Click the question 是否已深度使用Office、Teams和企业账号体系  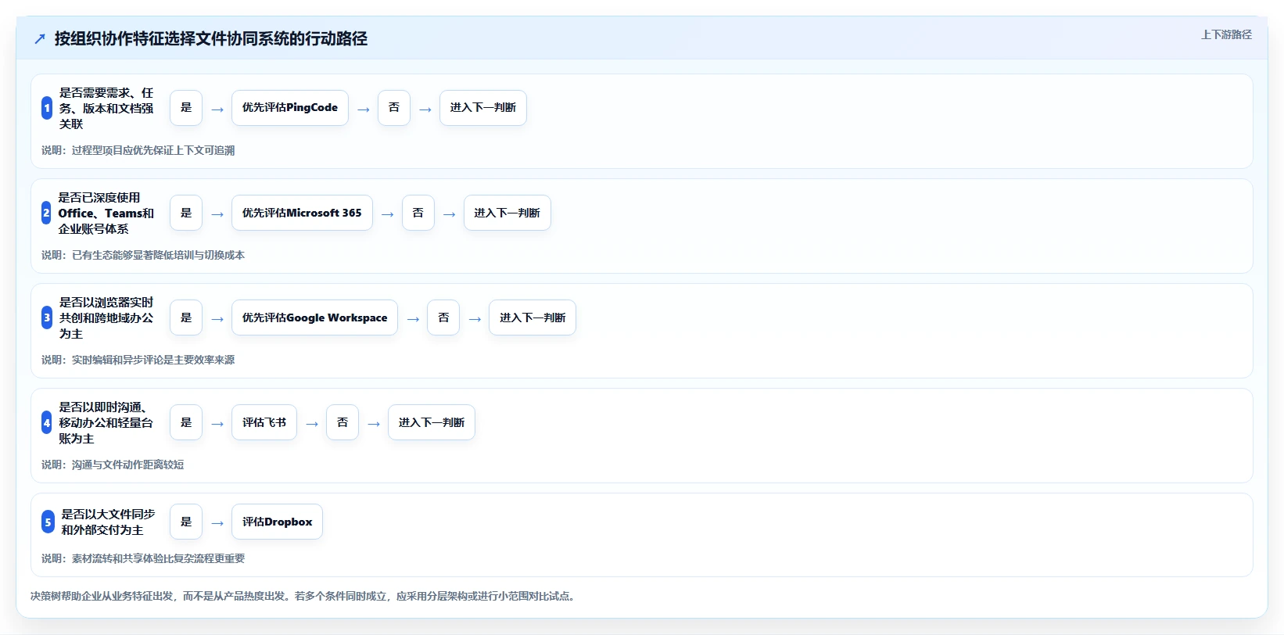point(106,213)
